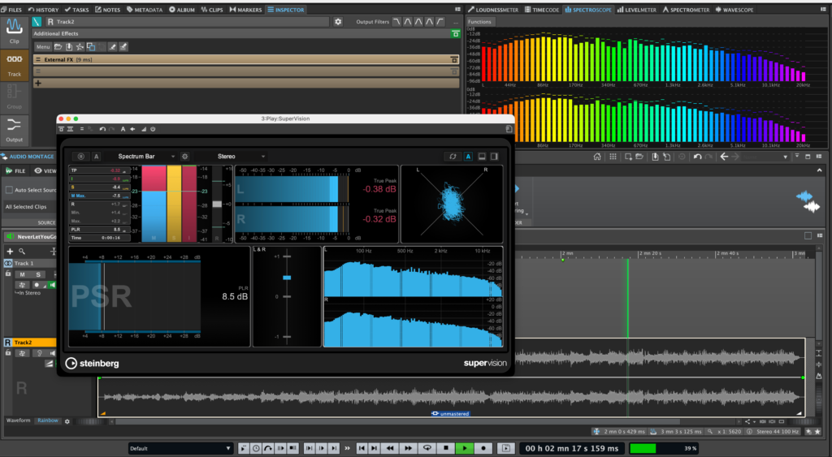
Task: Select Waveform display mode
Action: pyautogui.click(x=18, y=420)
